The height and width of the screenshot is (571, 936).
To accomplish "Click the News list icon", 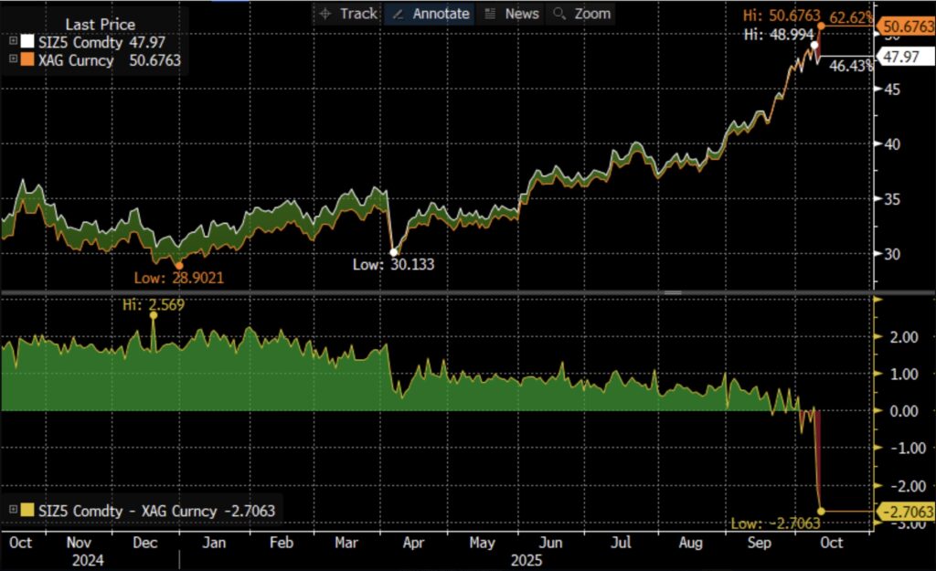I will [x=490, y=14].
